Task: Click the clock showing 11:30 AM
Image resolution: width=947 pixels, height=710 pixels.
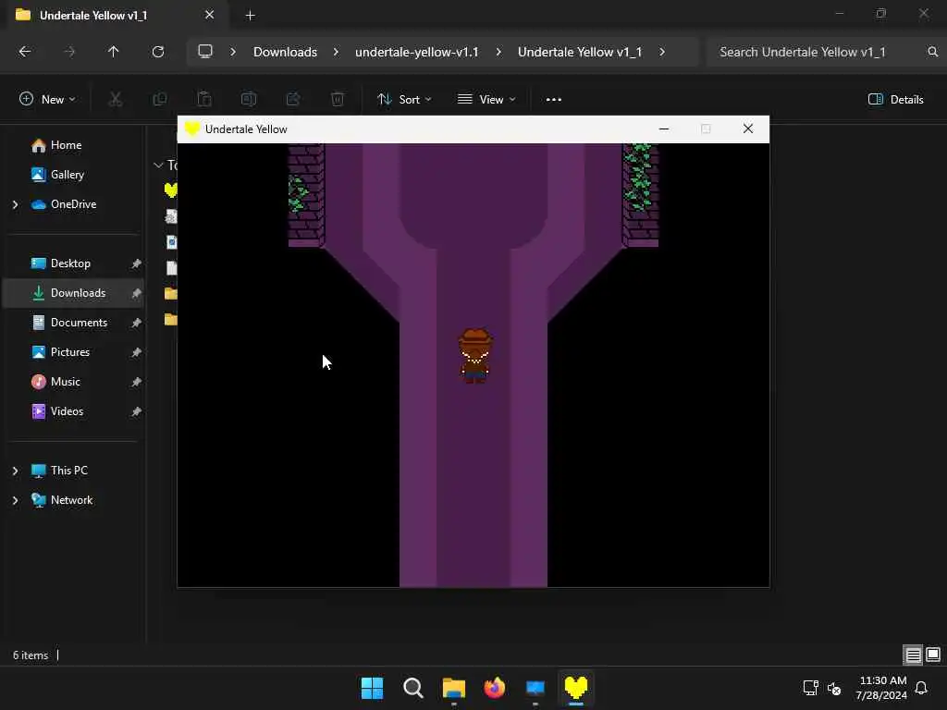Action: tap(882, 680)
